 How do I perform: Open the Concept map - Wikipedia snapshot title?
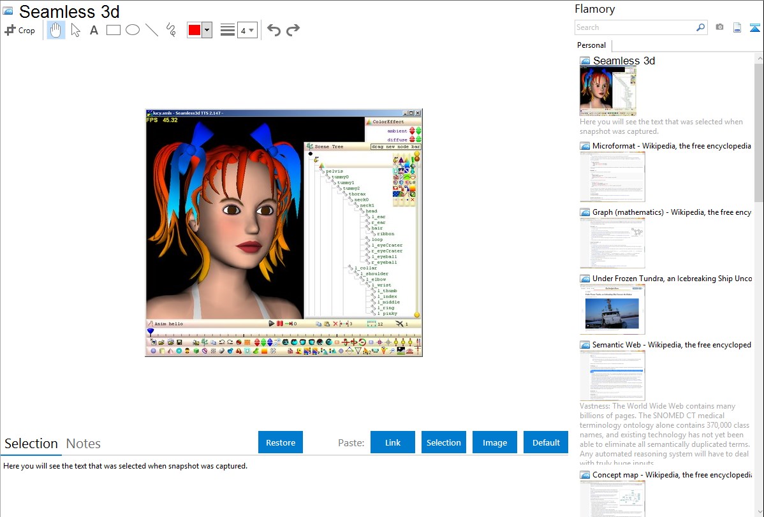click(x=672, y=474)
